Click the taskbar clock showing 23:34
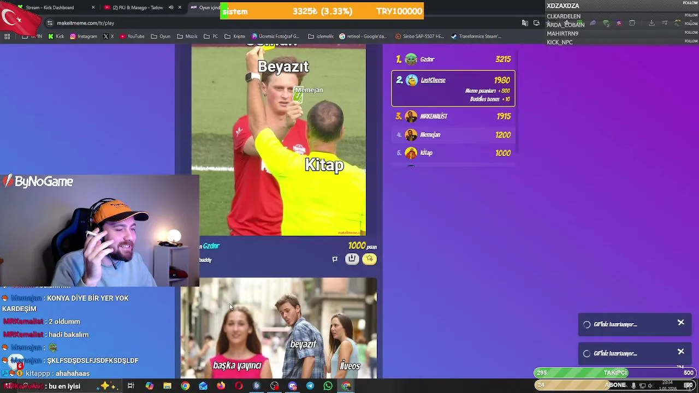This screenshot has height=393, width=699. [668, 385]
